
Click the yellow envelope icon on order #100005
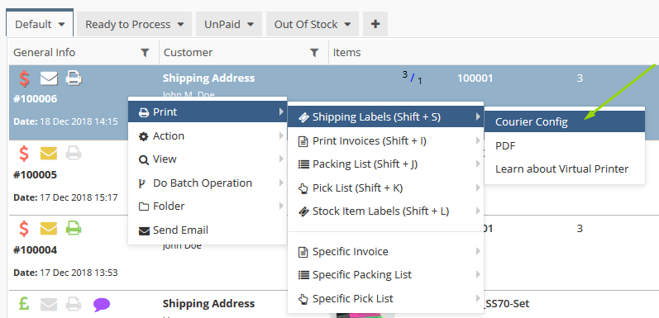pos(48,154)
